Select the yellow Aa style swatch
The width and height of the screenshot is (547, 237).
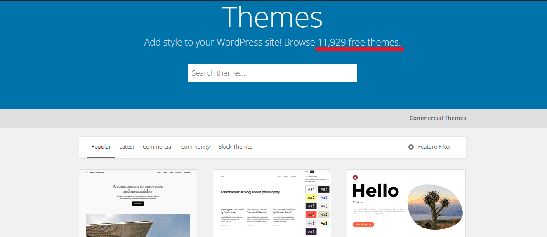point(311,197)
